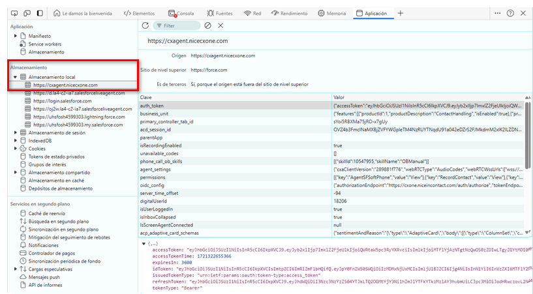533x294 pixels.
Task: Select the oidc_config row
Action: point(331,185)
